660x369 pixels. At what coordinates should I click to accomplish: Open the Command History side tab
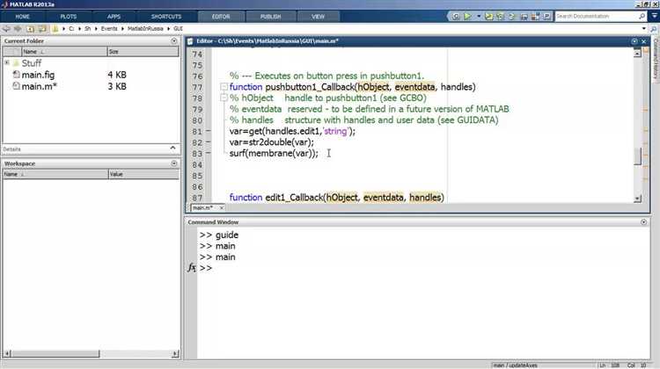pos(656,58)
